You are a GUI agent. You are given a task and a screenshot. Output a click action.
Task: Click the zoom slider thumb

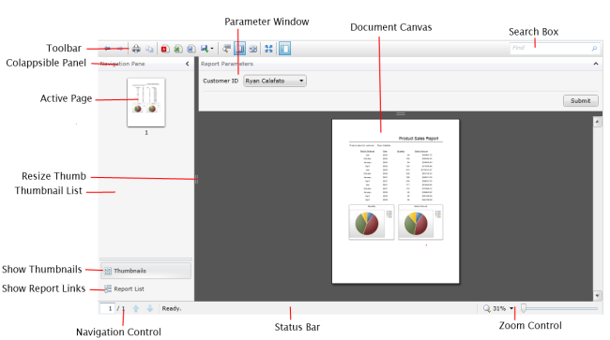524,308
